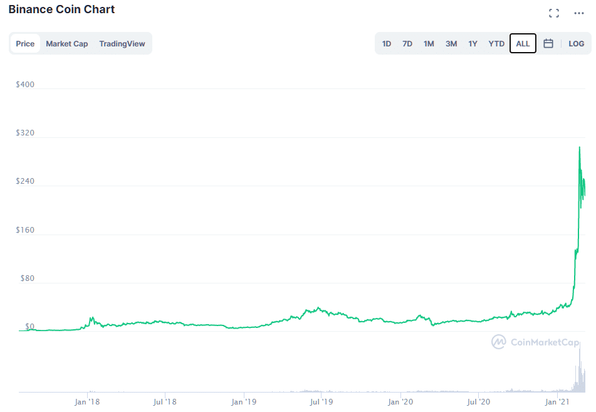Click the Jan '20 date axis label
Screen dimensions: 596x412
tap(400, 402)
